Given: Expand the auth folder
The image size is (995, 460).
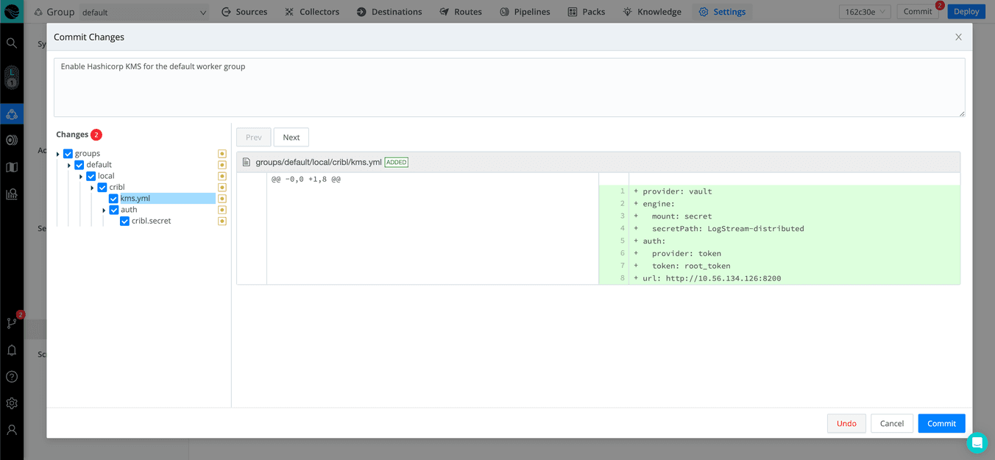Looking at the screenshot, I should pos(104,209).
